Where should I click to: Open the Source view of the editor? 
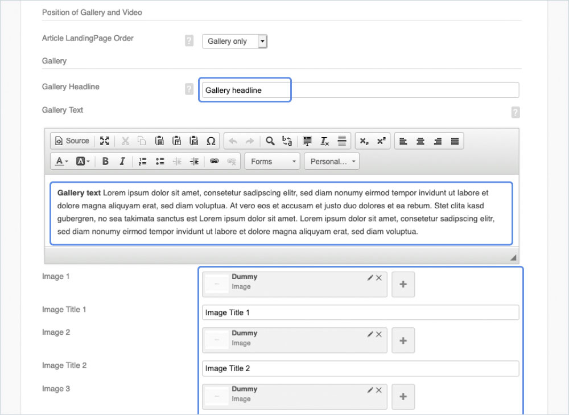click(x=72, y=141)
